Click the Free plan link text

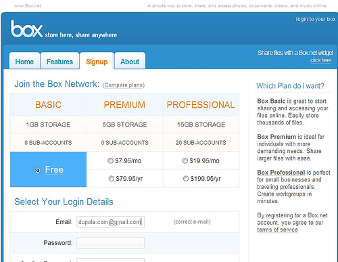(x=54, y=170)
